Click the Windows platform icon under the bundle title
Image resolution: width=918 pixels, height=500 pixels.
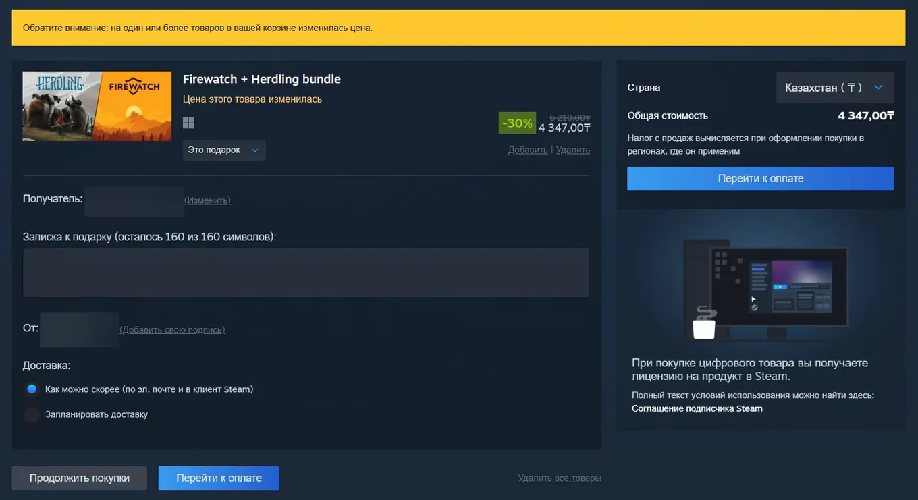tap(188, 123)
